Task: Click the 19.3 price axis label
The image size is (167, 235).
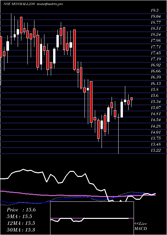Action: point(154,10)
